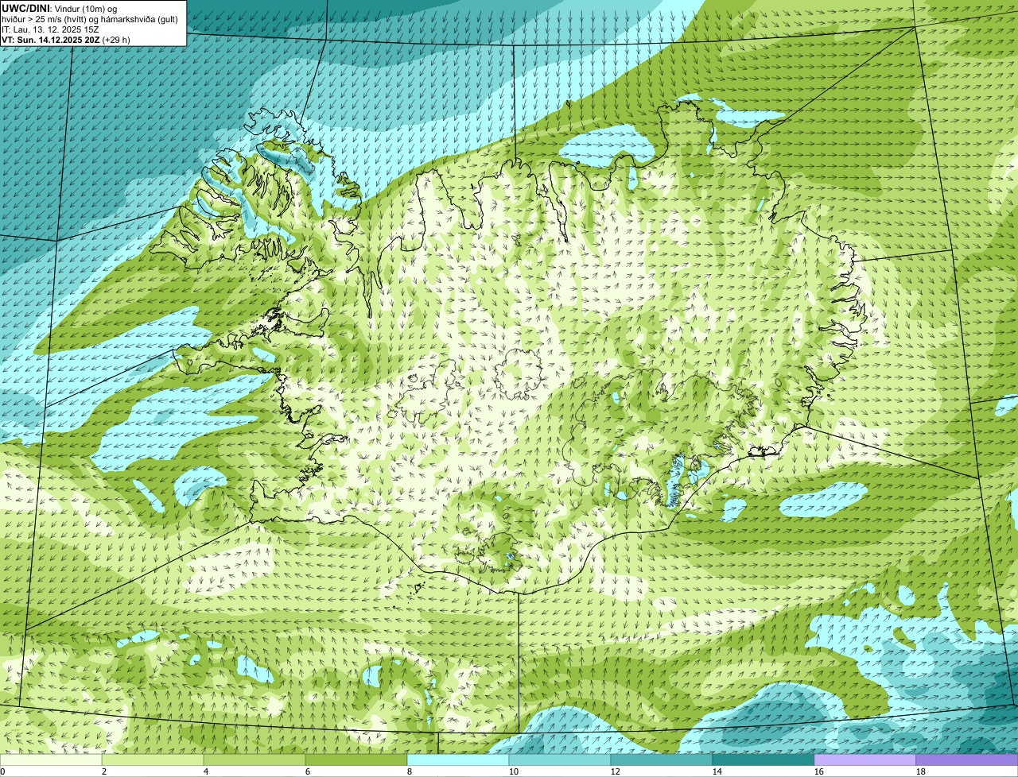Click the '4' scale label

pos(206,771)
